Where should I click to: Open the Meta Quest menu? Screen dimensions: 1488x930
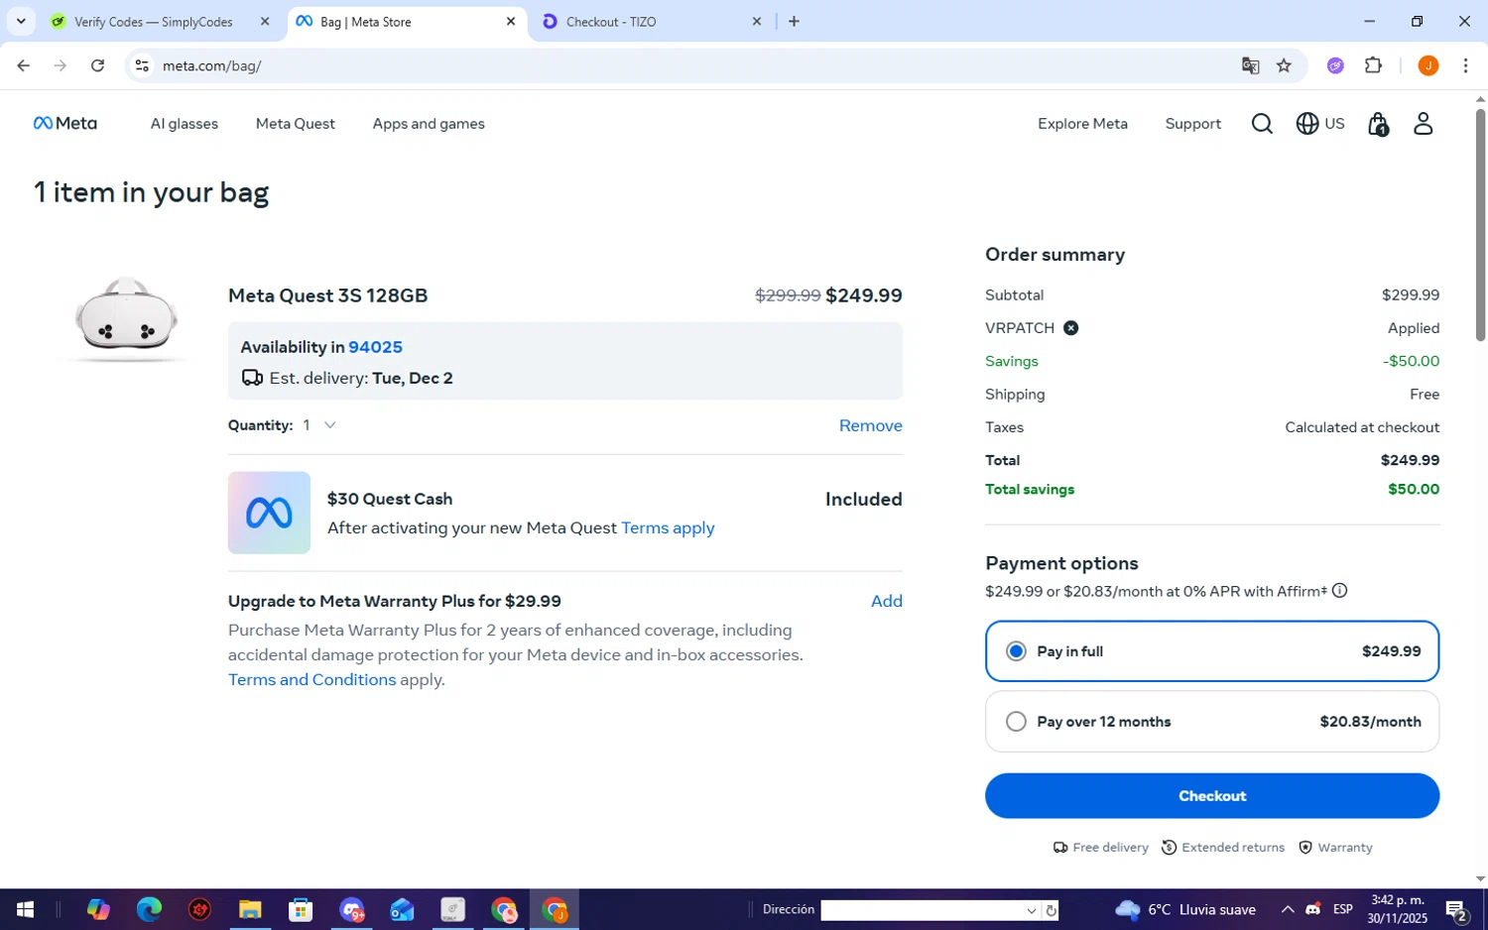[x=296, y=124]
